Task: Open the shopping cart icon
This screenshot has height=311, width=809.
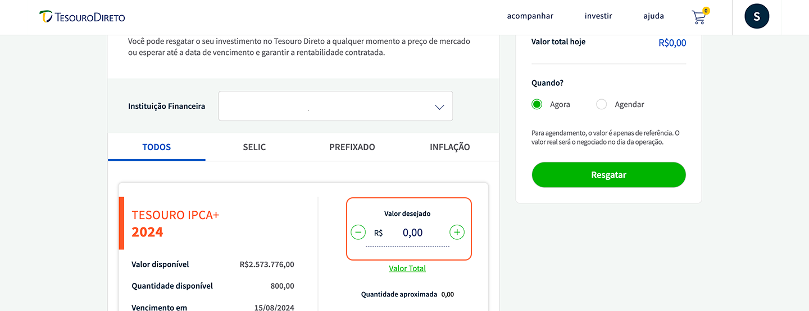Action: (x=698, y=17)
